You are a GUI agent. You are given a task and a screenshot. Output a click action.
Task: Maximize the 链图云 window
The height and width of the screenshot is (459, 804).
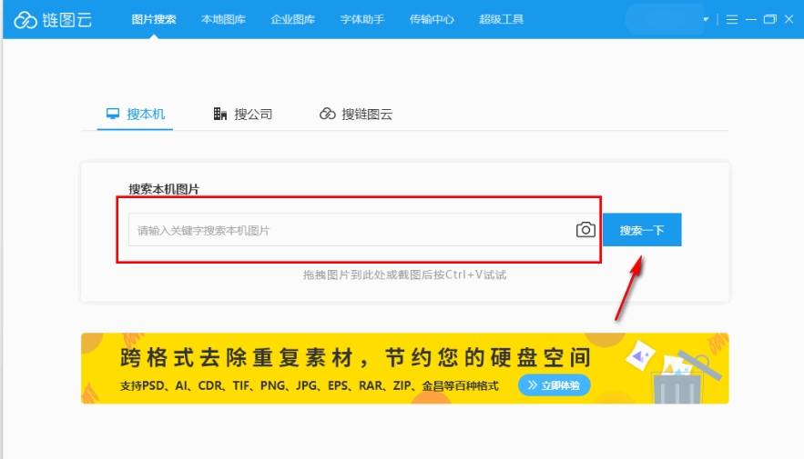pyautogui.click(x=769, y=19)
